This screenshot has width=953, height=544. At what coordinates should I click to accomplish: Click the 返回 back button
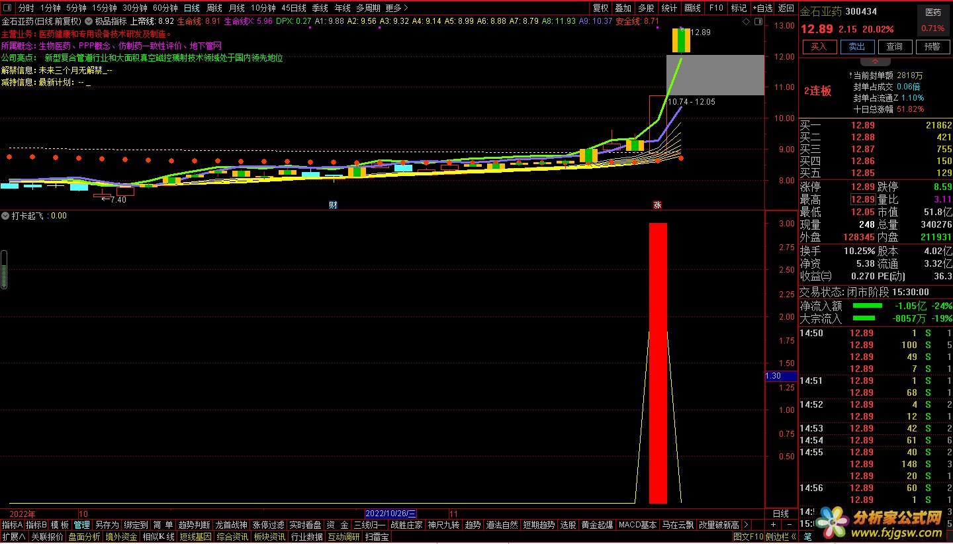pyautogui.click(x=786, y=8)
